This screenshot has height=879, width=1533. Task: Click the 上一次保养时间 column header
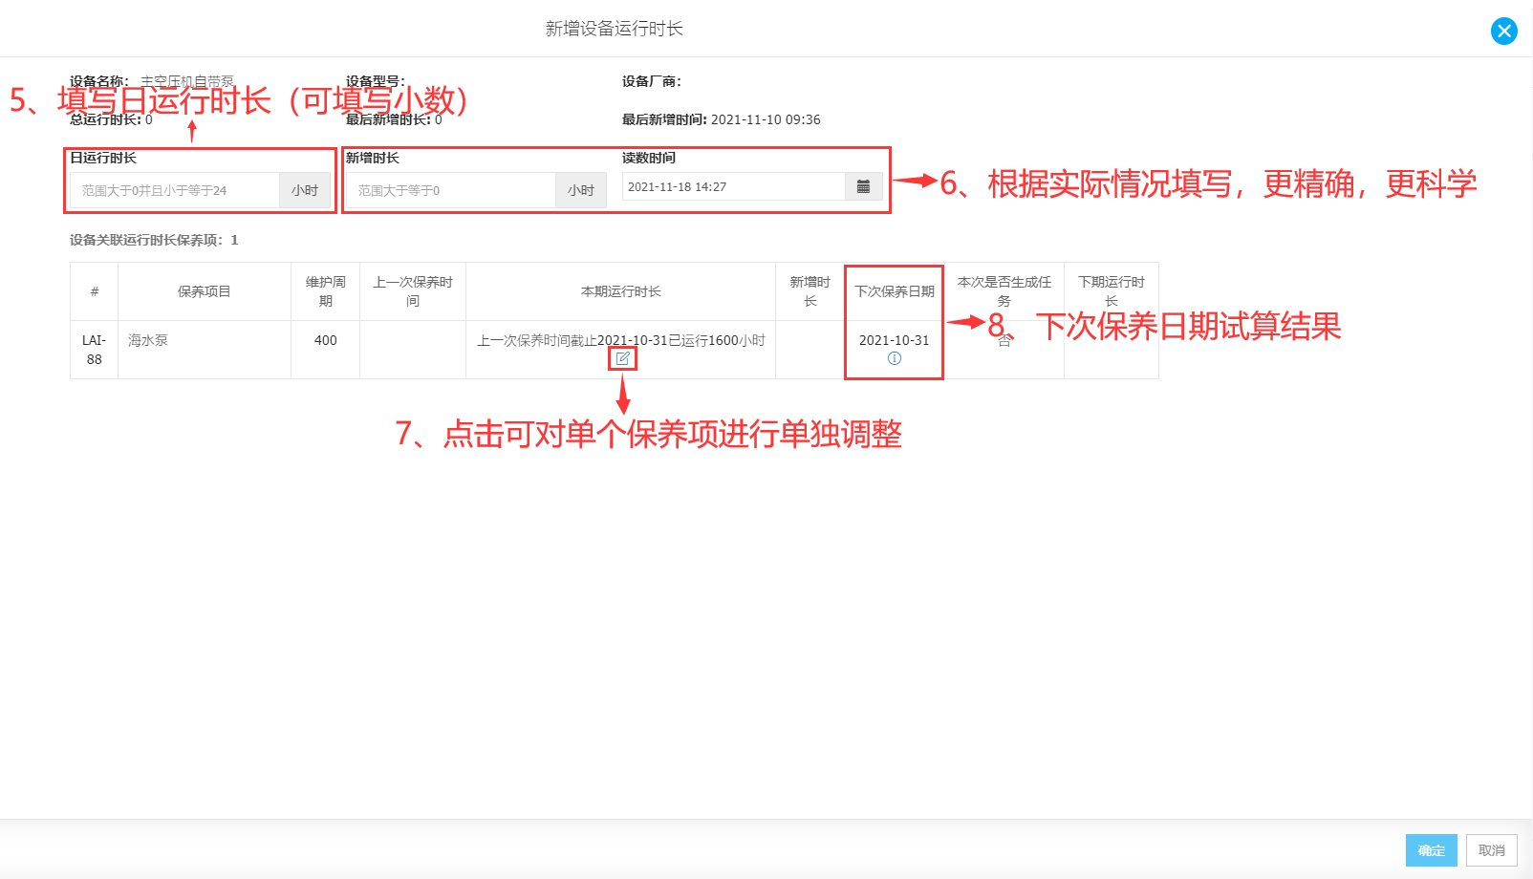(x=413, y=291)
